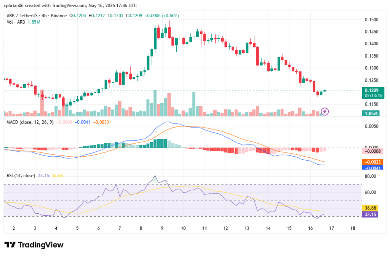Click the 0.1400 price axis label
Image resolution: width=390 pixels, height=256 pixels.
[371, 44]
